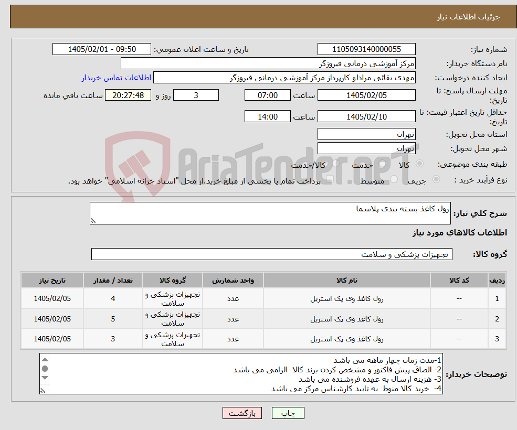Viewport: 517px width, 430px height.
Task: Click the announcement date-time field 1405/02/01
Action: pyautogui.click(x=101, y=49)
